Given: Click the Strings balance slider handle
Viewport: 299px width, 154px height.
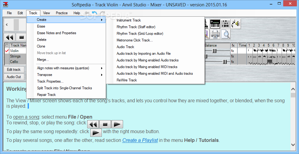Looking at the screenshot, I should pos(206,56).
